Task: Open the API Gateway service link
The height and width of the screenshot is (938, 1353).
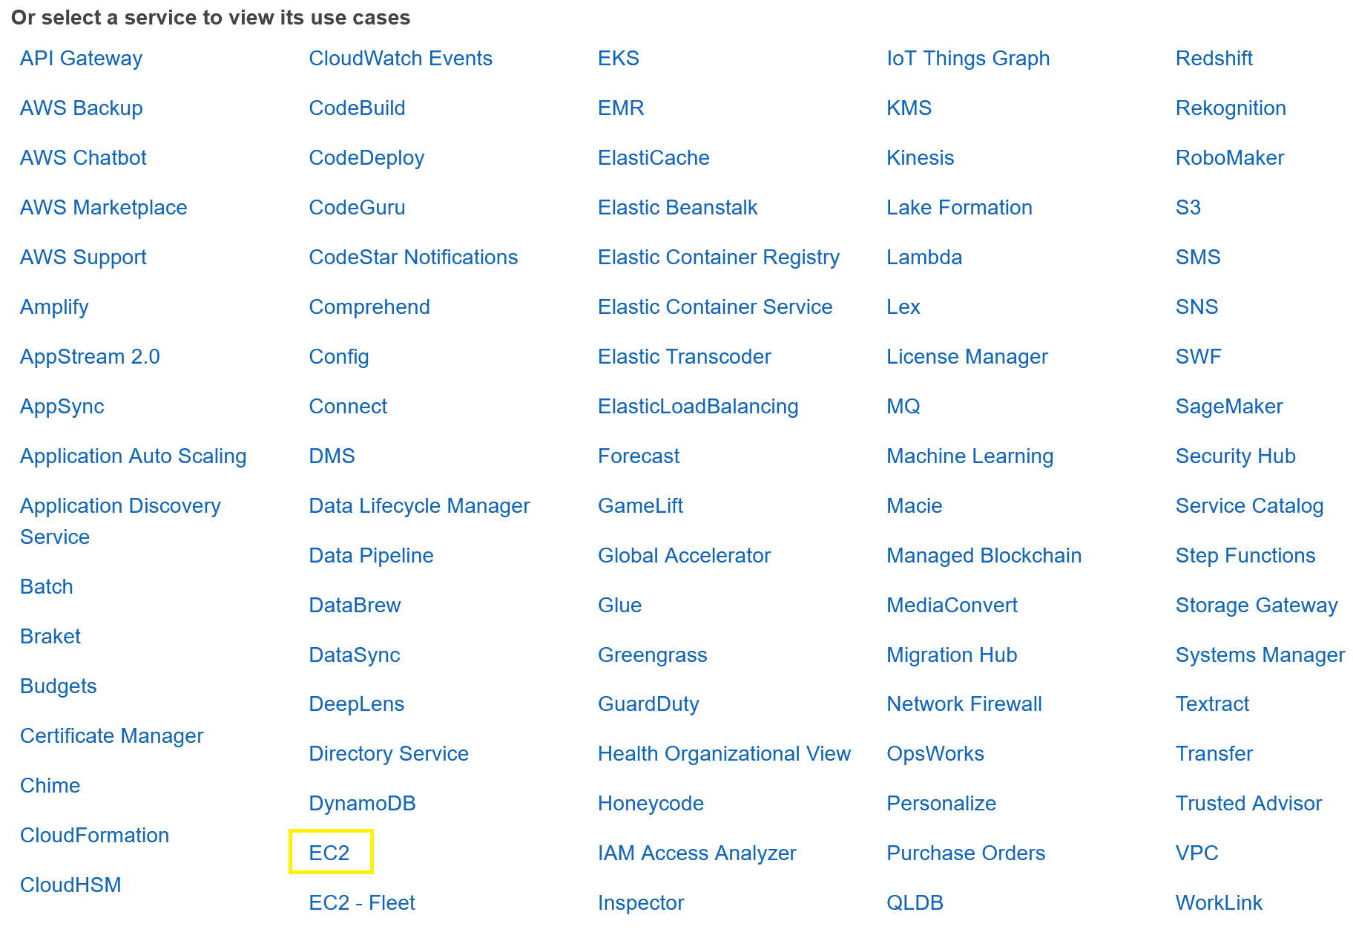Action: coord(81,59)
